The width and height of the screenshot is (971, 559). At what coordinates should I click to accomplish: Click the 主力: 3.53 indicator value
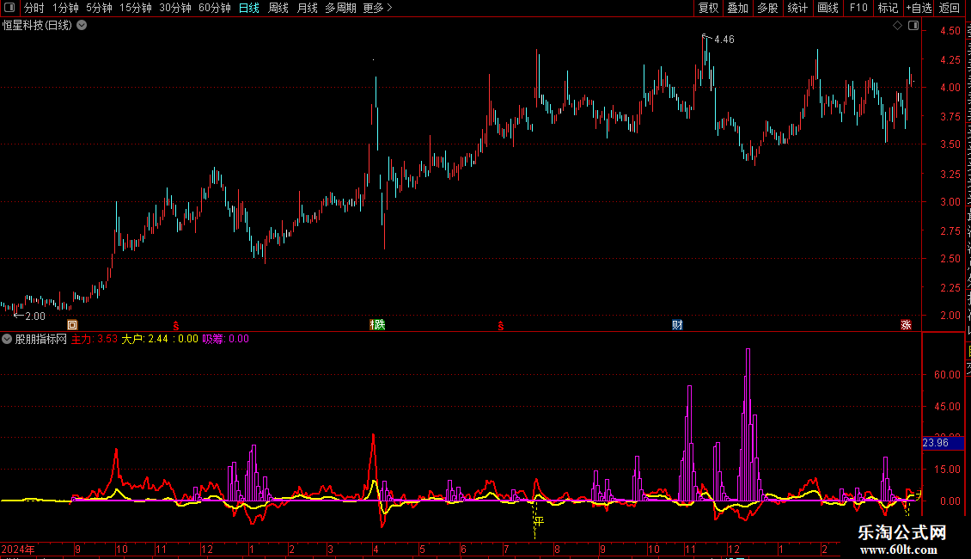[95, 339]
